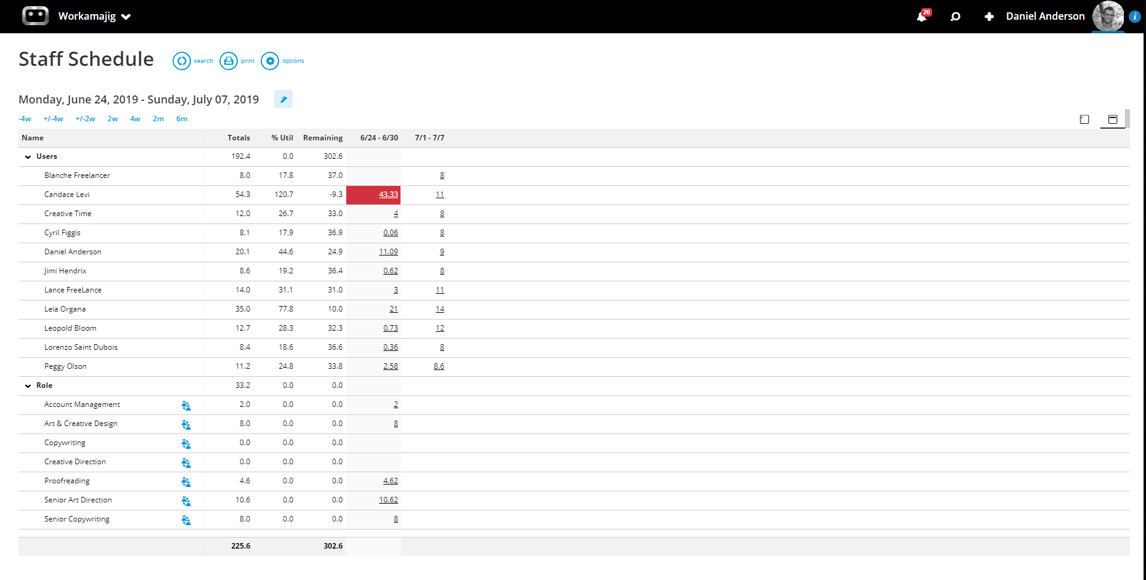The width and height of the screenshot is (1146, 580).
Task: Open Leopold Bloom's 0.73 hours link
Action: click(x=391, y=328)
